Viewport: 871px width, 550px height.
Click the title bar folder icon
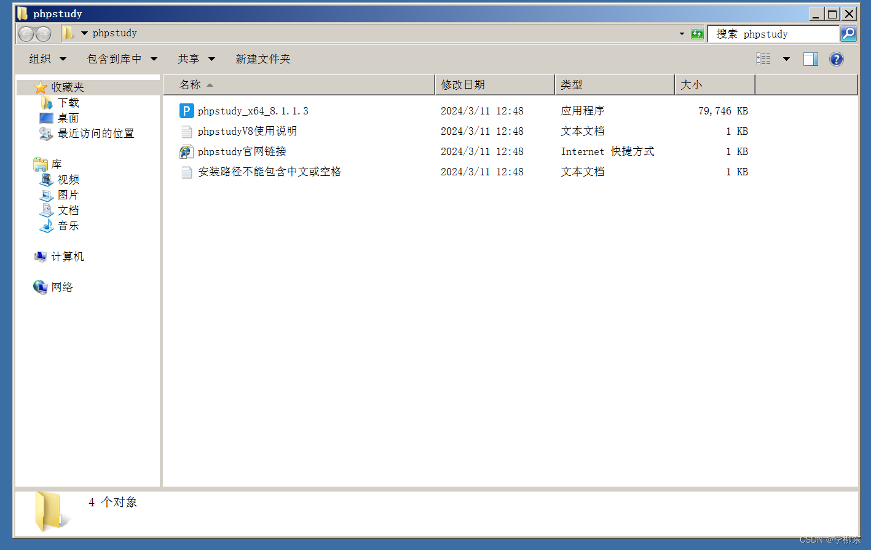(x=22, y=14)
